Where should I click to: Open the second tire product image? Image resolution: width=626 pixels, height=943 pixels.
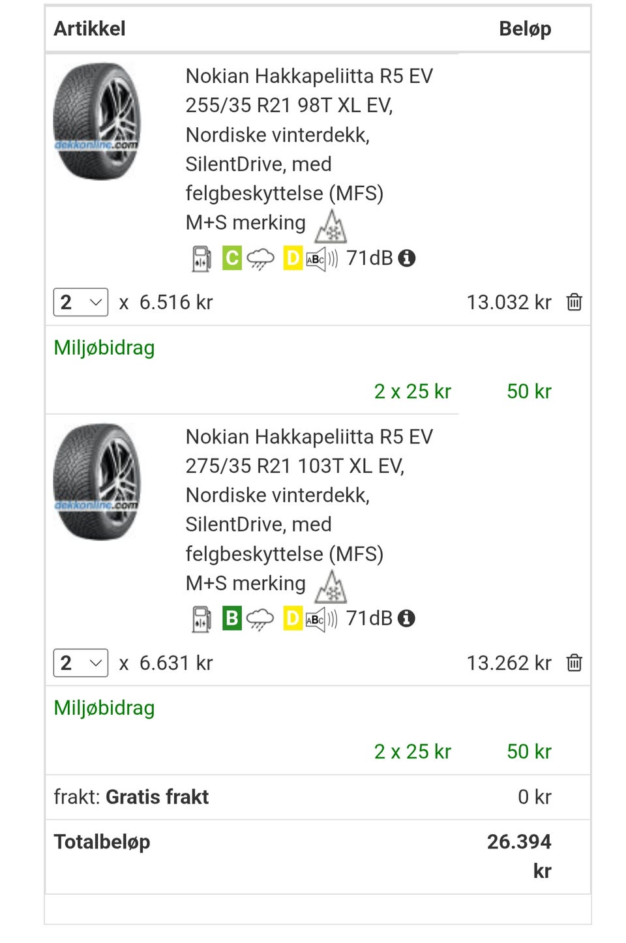click(97, 482)
